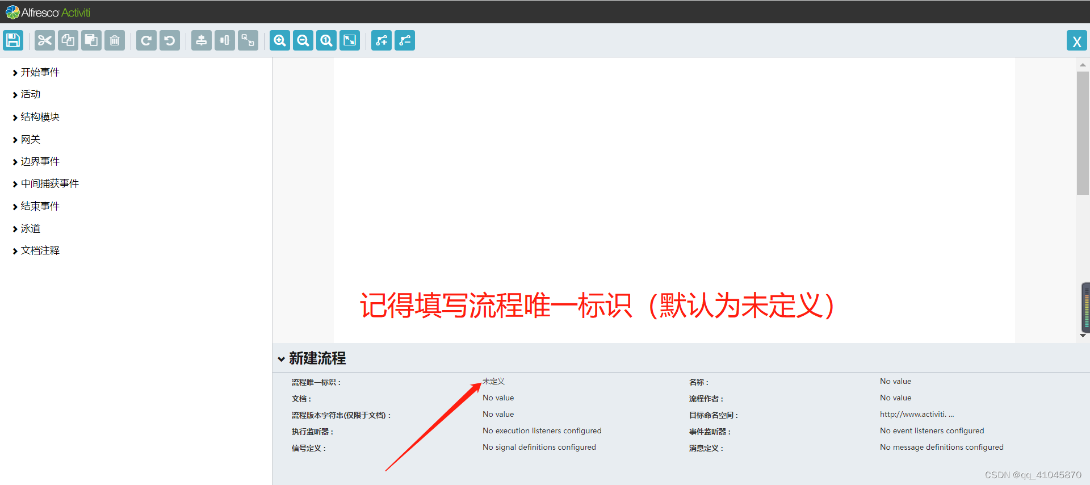Click the Delete trash can icon

[x=115, y=40]
